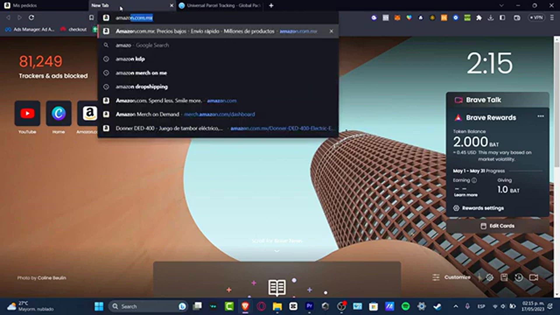Click the Photo by Coline Beulin credit
Screen dimensions: 560x315
41,278
